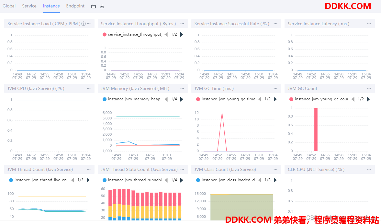Open the Service Instance Throughput panel options menu
Image resolution: width=381 pixels, height=224 pixels.
click(182, 24)
